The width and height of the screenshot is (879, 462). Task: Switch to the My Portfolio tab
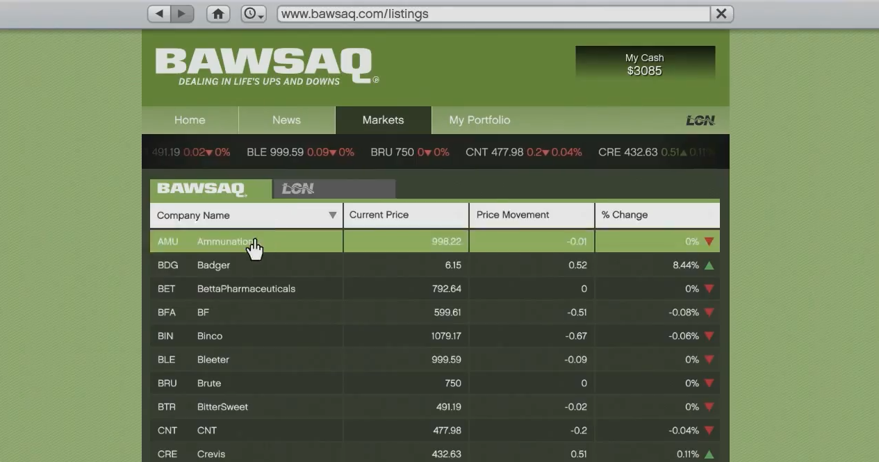tap(479, 120)
